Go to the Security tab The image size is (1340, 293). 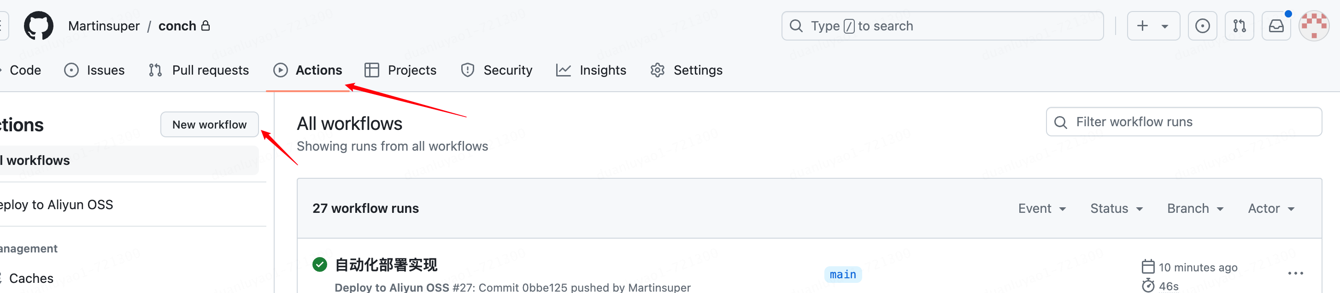pyautogui.click(x=496, y=70)
